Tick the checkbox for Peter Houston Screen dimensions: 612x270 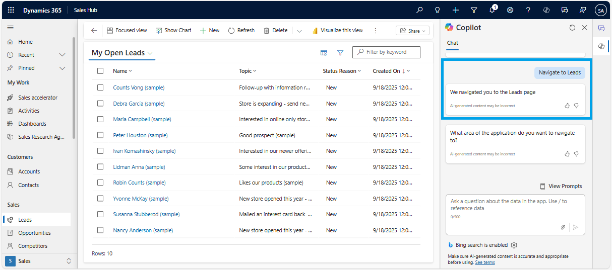click(x=100, y=135)
